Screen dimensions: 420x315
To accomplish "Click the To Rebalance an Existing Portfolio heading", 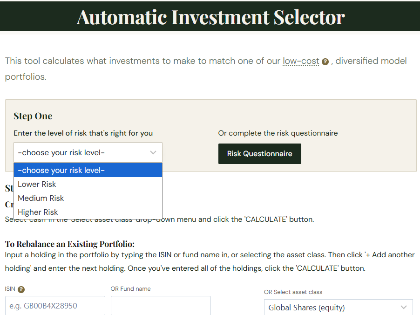I will 70,244.
